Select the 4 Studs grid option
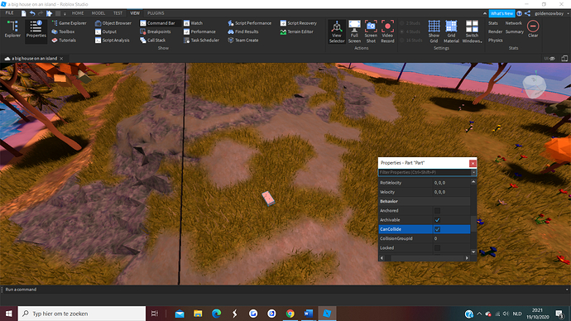The height and width of the screenshot is (321, 571). 410,31
